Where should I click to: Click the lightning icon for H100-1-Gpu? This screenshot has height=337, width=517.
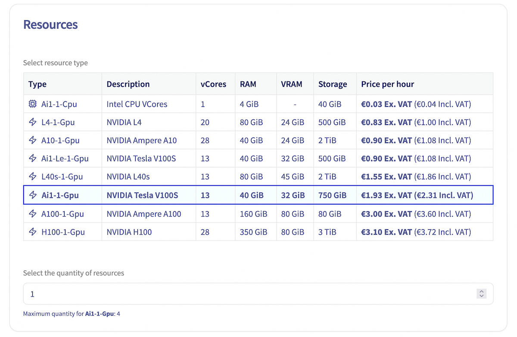tap(33, 232)
